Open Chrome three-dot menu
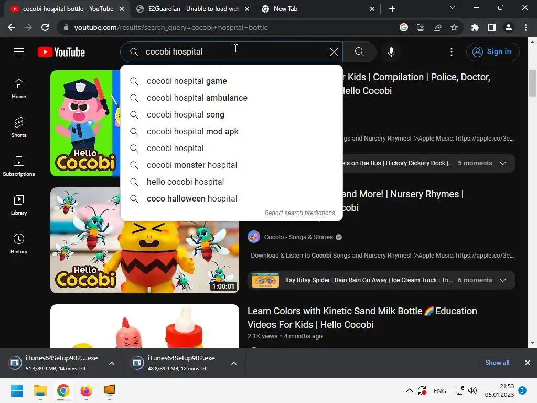537x403 pixels. point(525,27)
